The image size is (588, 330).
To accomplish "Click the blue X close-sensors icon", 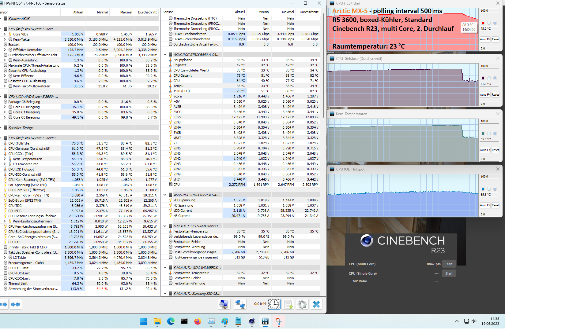I will point(316,304).
